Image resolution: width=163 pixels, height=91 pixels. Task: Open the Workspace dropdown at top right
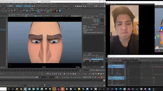pyautogui.click(x=95, y=4)
